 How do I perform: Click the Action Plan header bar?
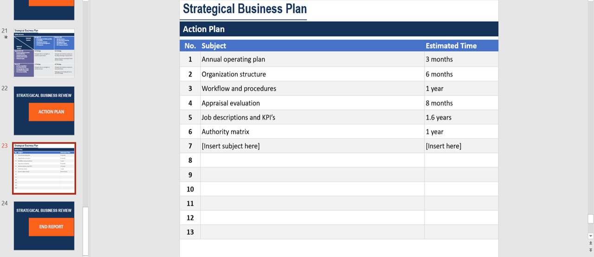[x=339, y=29]
